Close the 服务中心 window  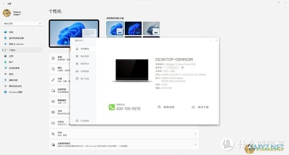217,40
